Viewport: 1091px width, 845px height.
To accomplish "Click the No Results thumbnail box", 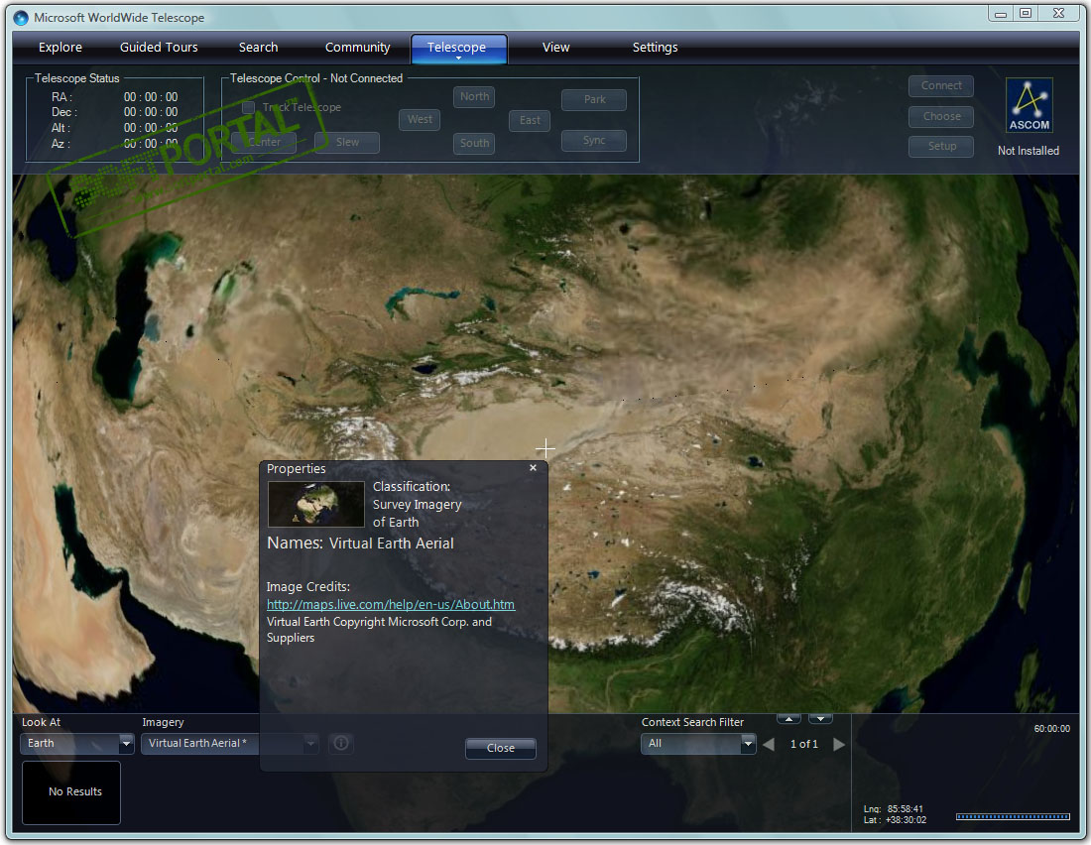I will (x=71, y=792).
